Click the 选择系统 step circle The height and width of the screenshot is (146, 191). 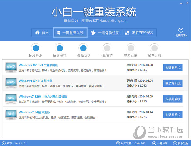pos(84,48)
